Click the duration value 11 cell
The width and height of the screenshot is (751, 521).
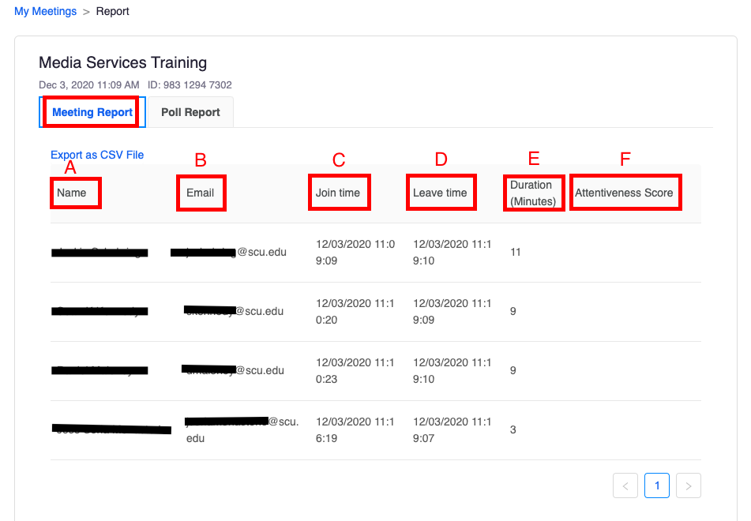[x=516, y=253]
